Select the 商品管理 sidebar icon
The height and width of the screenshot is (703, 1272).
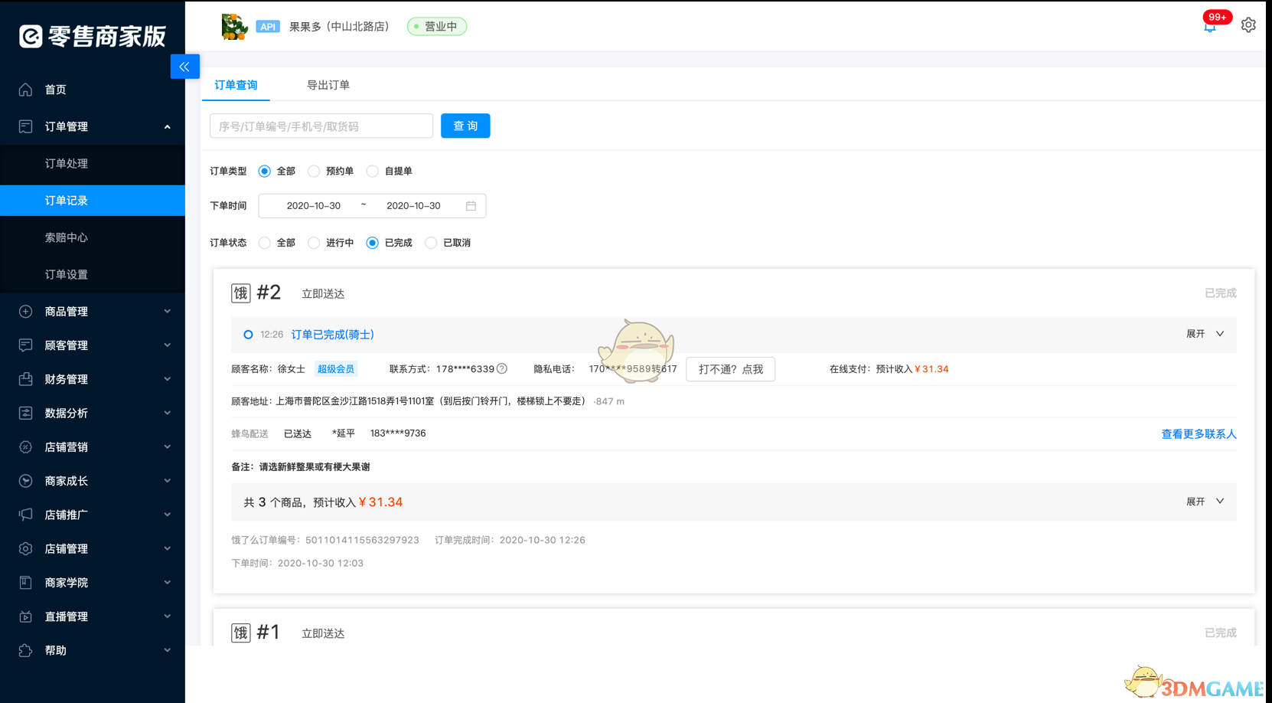click(x=24, y=311)
